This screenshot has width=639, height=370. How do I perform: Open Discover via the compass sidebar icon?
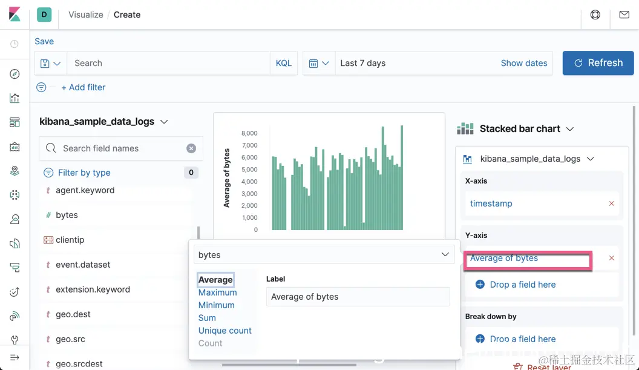point(15,74)
